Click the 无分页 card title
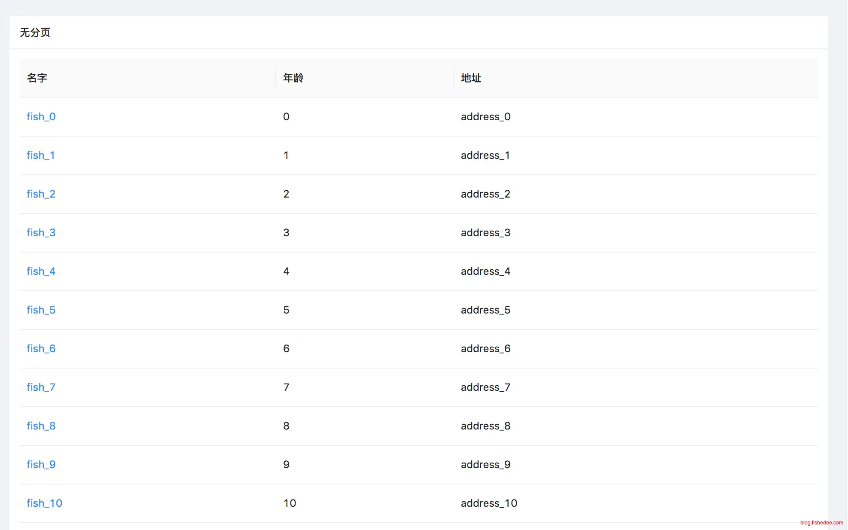Screen dimensions: 848x530 (x=35, y=33)
